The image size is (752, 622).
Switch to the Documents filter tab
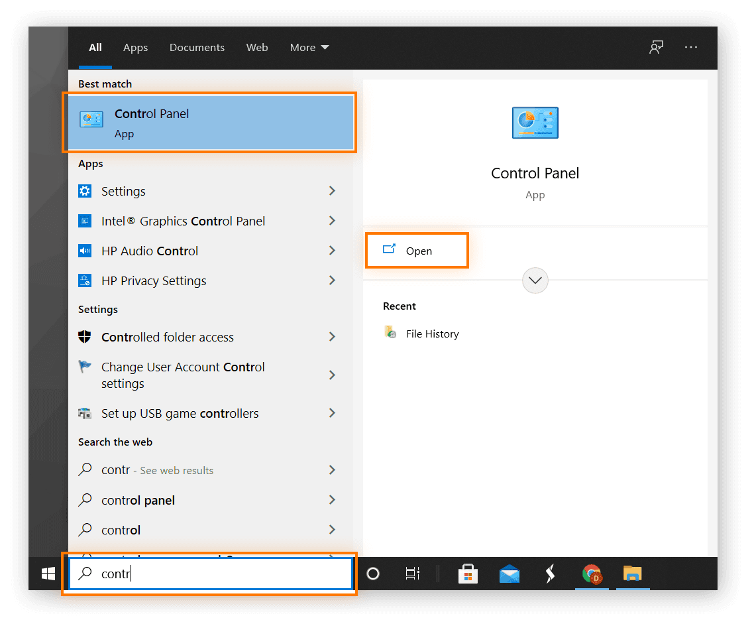pos(197,48)
